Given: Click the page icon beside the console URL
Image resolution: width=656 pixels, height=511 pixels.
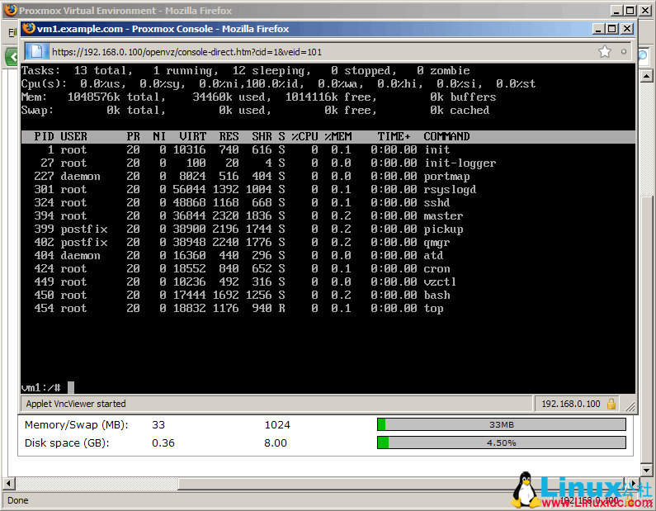Looking at the screenshot, I should coord(39,51).
